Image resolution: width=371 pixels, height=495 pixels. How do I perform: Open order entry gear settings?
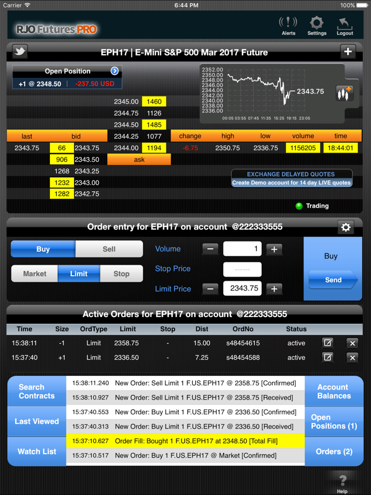point(346,227)
